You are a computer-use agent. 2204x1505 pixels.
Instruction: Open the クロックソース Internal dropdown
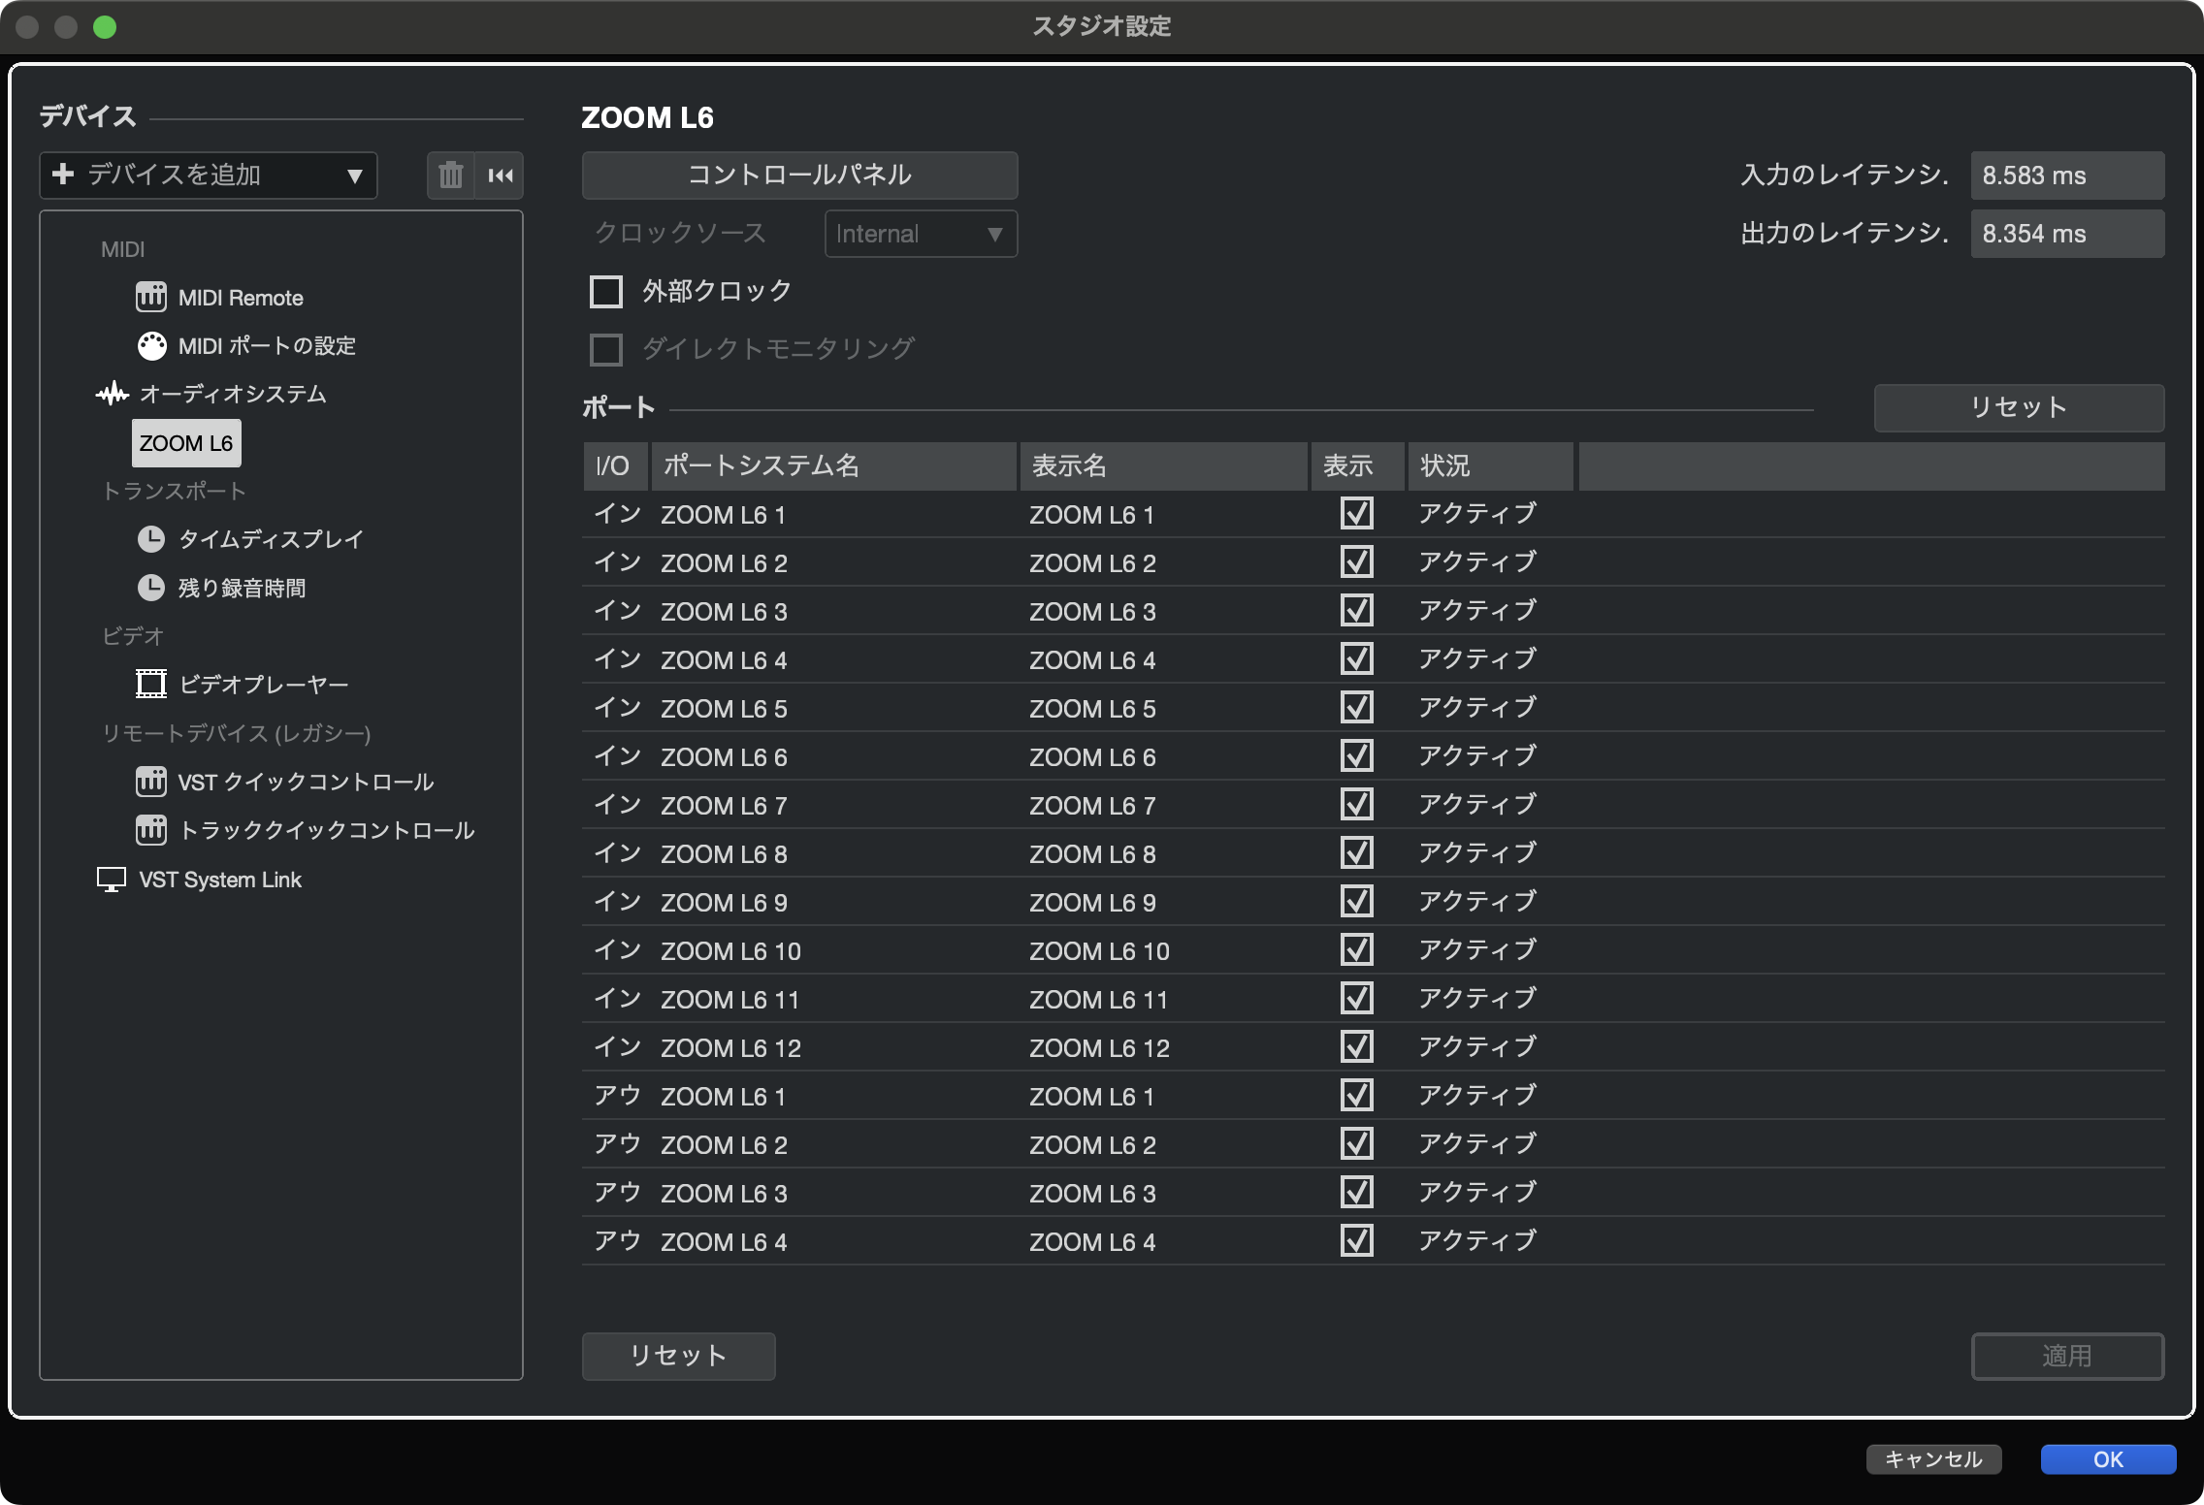921,234
